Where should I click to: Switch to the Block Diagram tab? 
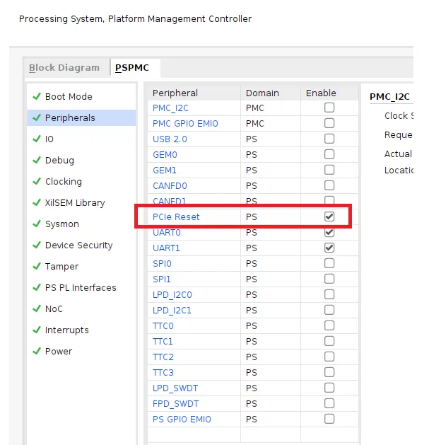tap(64, 68)
